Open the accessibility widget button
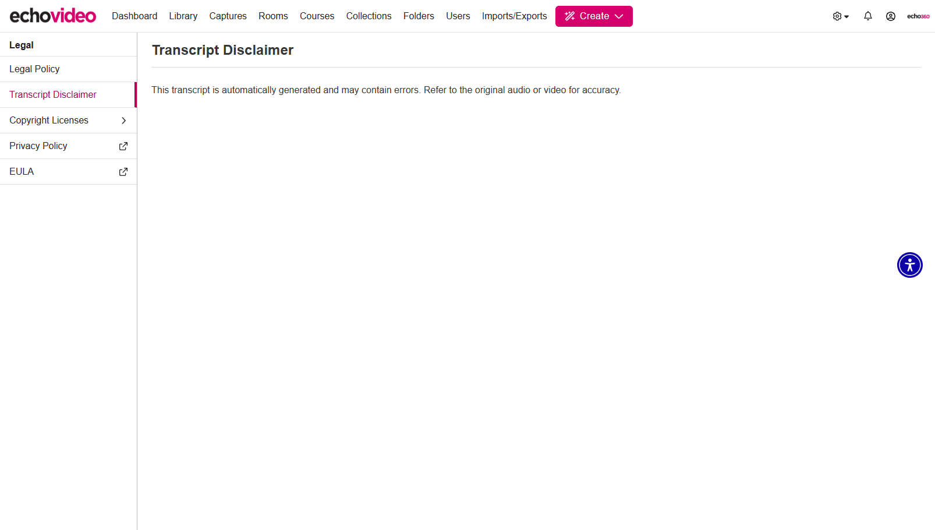Viewport: 935px width, 530px height. pyautogui.click(x=909, y=265)
